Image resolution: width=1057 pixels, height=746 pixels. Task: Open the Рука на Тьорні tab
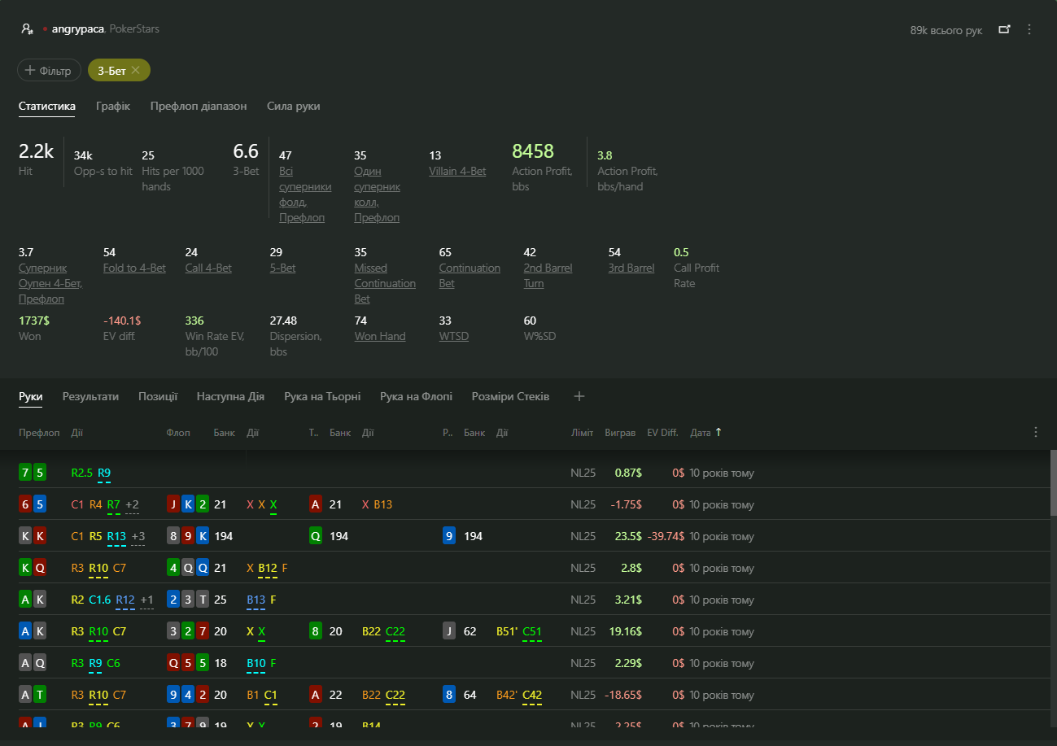click(322, 396)
